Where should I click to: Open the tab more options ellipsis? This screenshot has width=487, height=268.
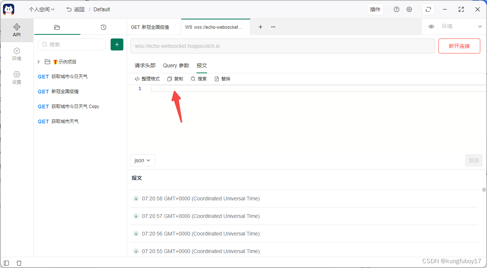point(273,27)
